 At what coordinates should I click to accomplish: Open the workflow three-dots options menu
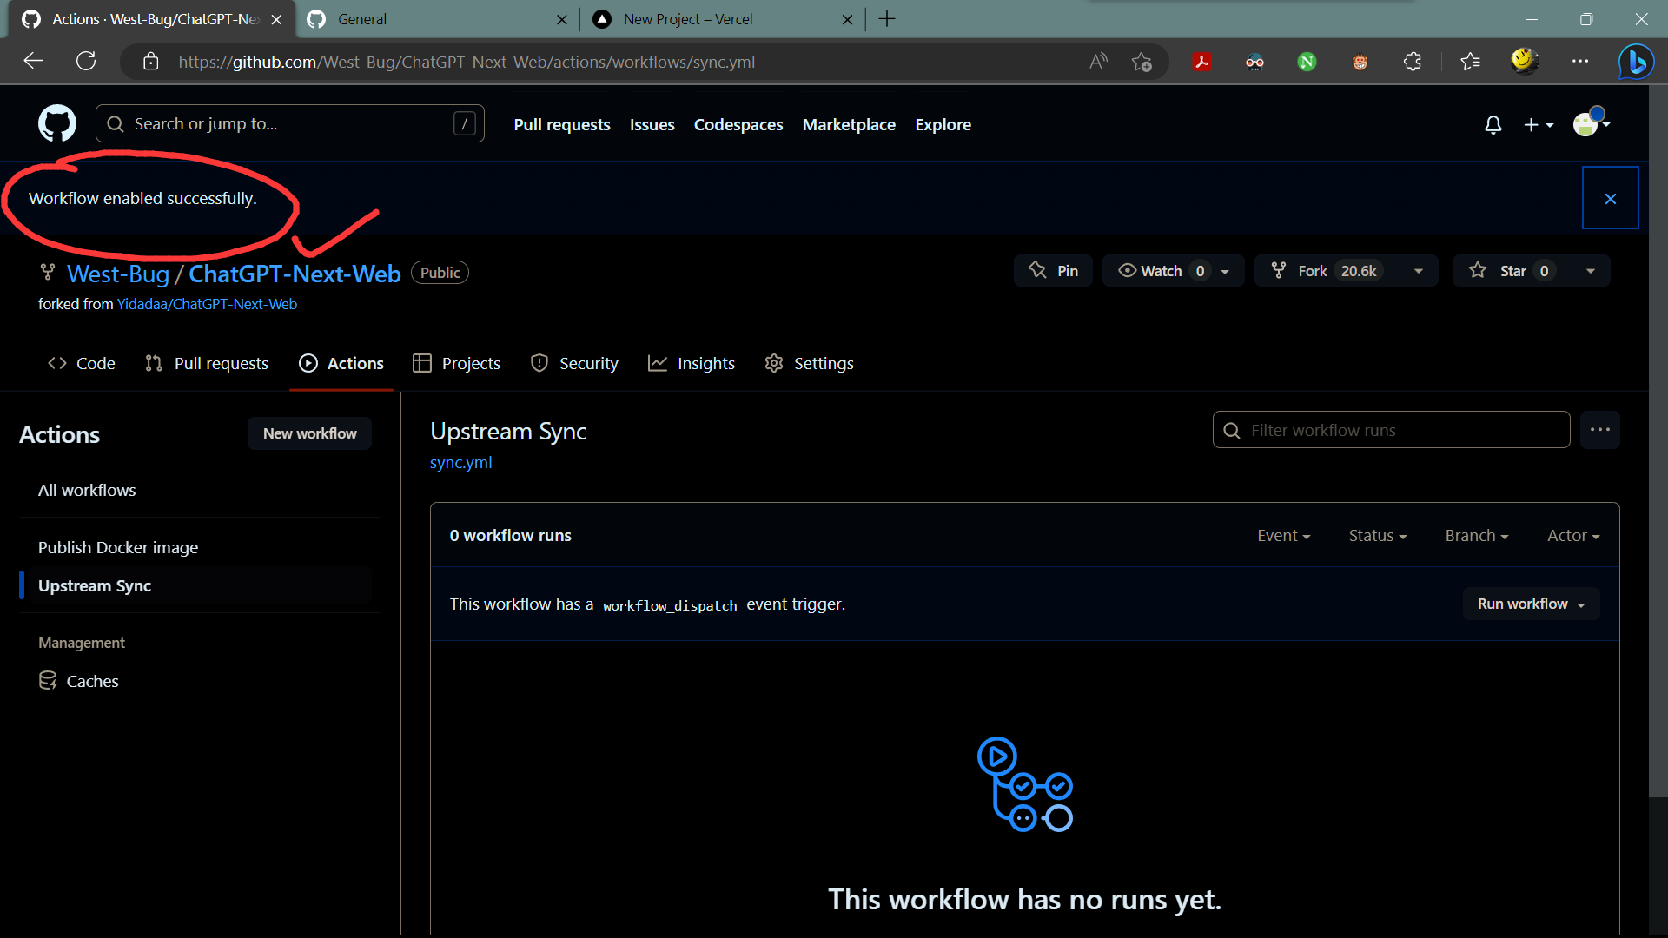[x=1599, y=430]
